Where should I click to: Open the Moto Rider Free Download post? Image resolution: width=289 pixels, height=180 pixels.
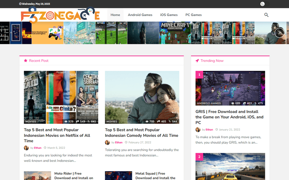pos(74,176)
